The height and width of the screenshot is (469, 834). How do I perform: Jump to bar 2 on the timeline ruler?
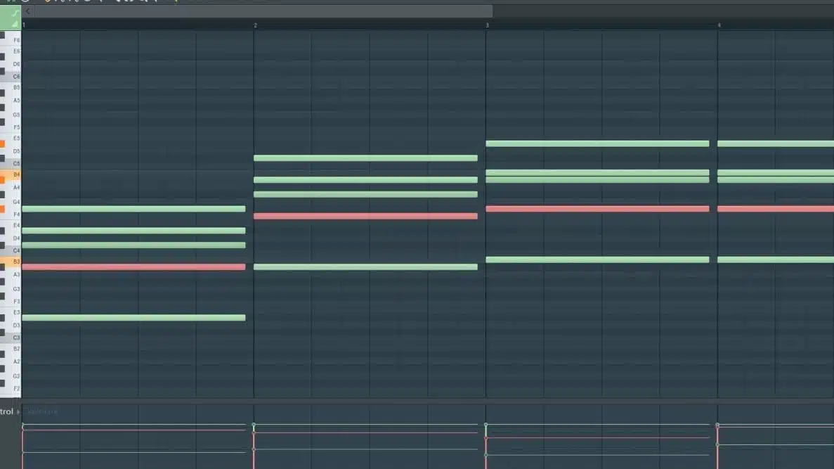(x=255, y=25)
